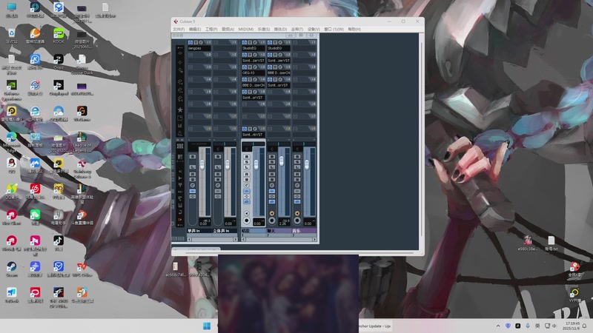Open empty insert slot 1 of 音乐 channel
Image resolution: width=593 pixels, height=333 pixels.
304,48
